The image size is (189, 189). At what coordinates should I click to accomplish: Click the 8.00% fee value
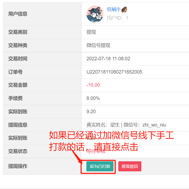(x=93, y=98)
